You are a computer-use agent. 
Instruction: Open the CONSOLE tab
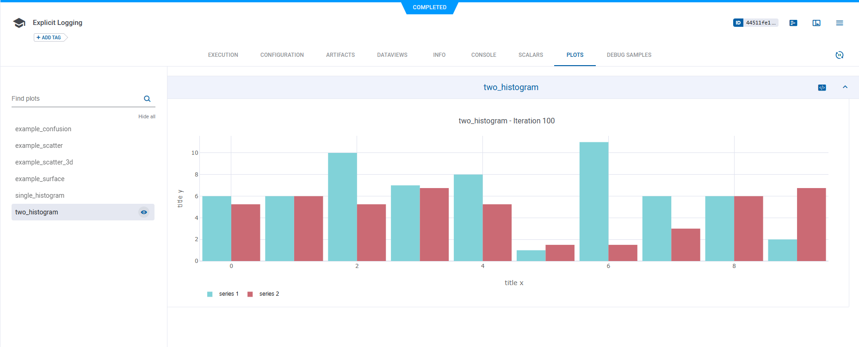pos(483,55)
